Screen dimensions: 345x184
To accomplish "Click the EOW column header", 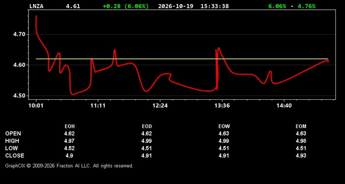I will [x=224, y=126].
